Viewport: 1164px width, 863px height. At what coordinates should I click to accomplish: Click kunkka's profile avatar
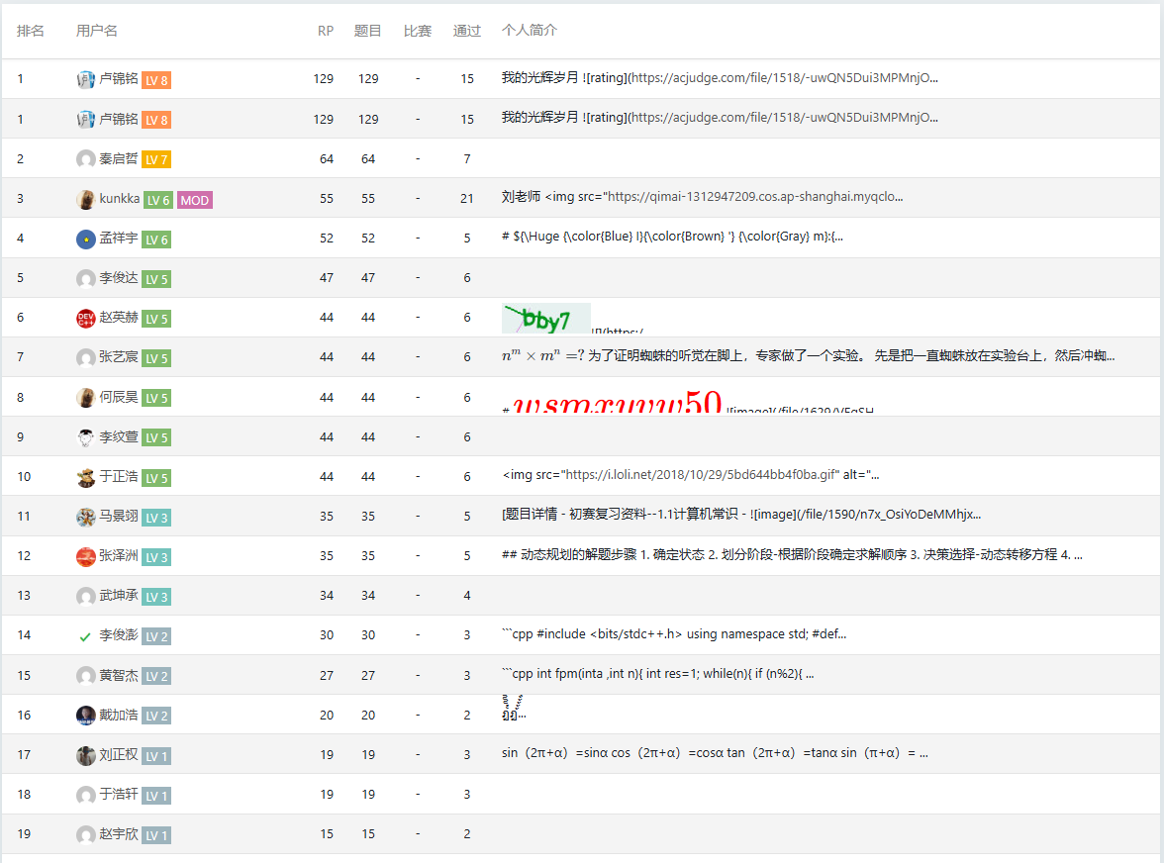coord(86,199)
